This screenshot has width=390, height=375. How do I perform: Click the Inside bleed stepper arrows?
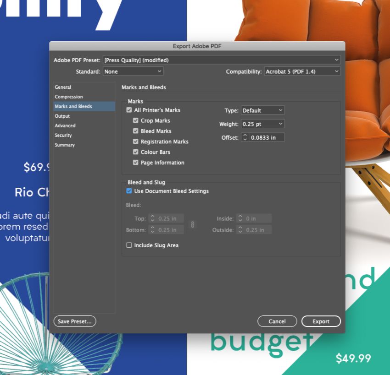click(x=240, y=218)
